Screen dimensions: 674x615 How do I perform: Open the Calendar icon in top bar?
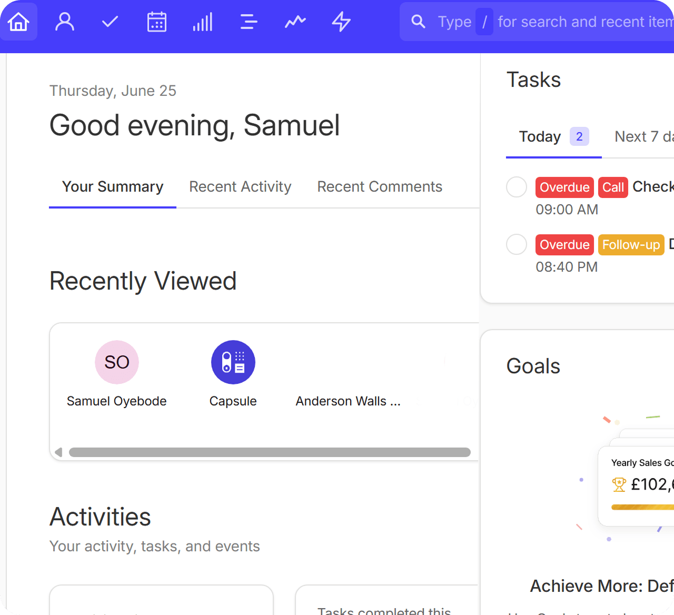point(156,22)
